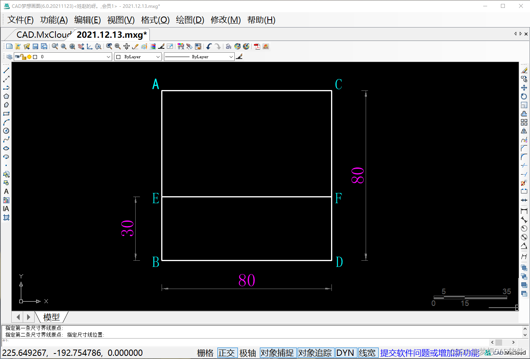Viewport: 530px width, 359px height.
Task: Select the Polygon tool in left toolbar
Action: pos(6,96)
